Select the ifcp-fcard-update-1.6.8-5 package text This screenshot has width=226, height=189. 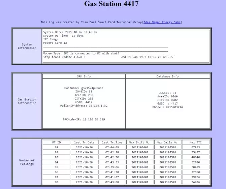coord(64,57)
